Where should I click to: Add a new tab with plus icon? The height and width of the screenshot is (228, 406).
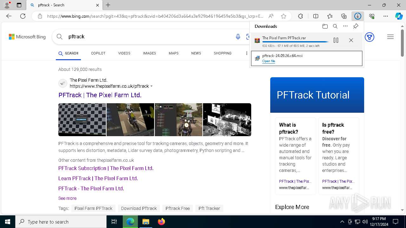tap(108, 5)
